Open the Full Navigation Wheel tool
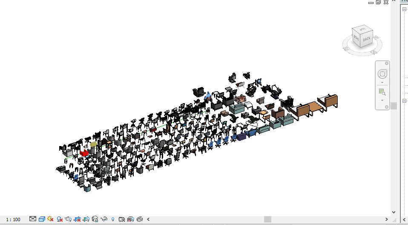 [x=382, y=74]
